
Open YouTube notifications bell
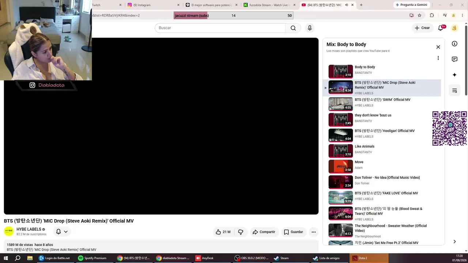click(441, 28)
